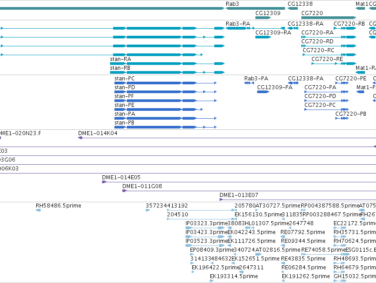Select the CG12309-PA protein glyph
The width and height of the screenshot is (376, 283).
(263, 92)
